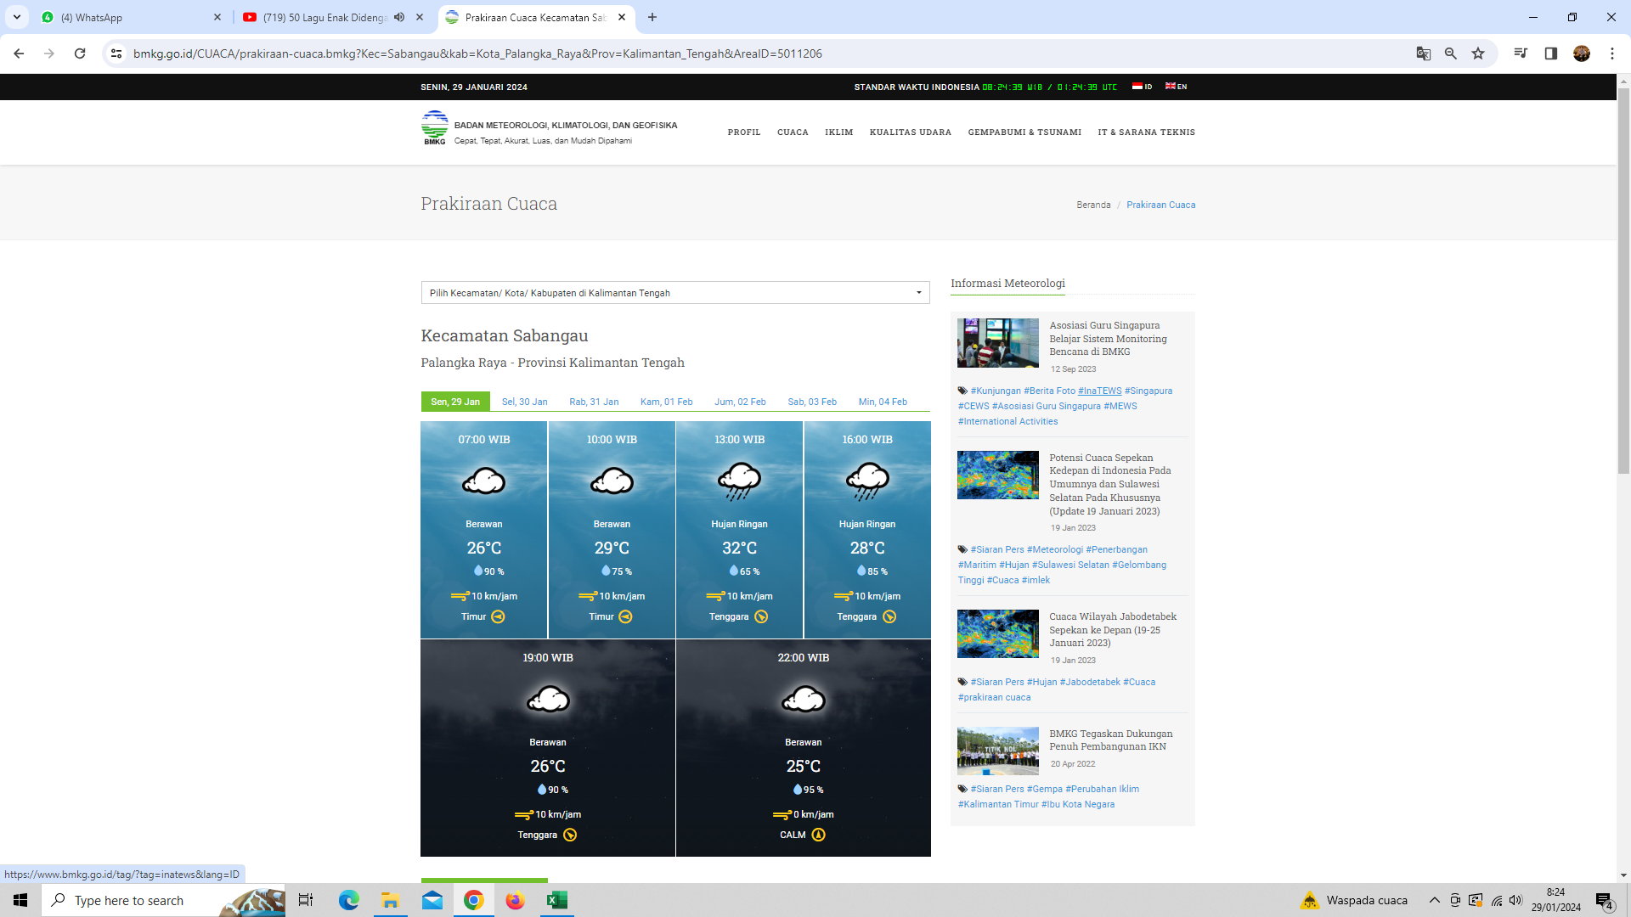Select Sel, 30 Jan forecast tab
1631x917 pixels.
click(x=524, y=402)
